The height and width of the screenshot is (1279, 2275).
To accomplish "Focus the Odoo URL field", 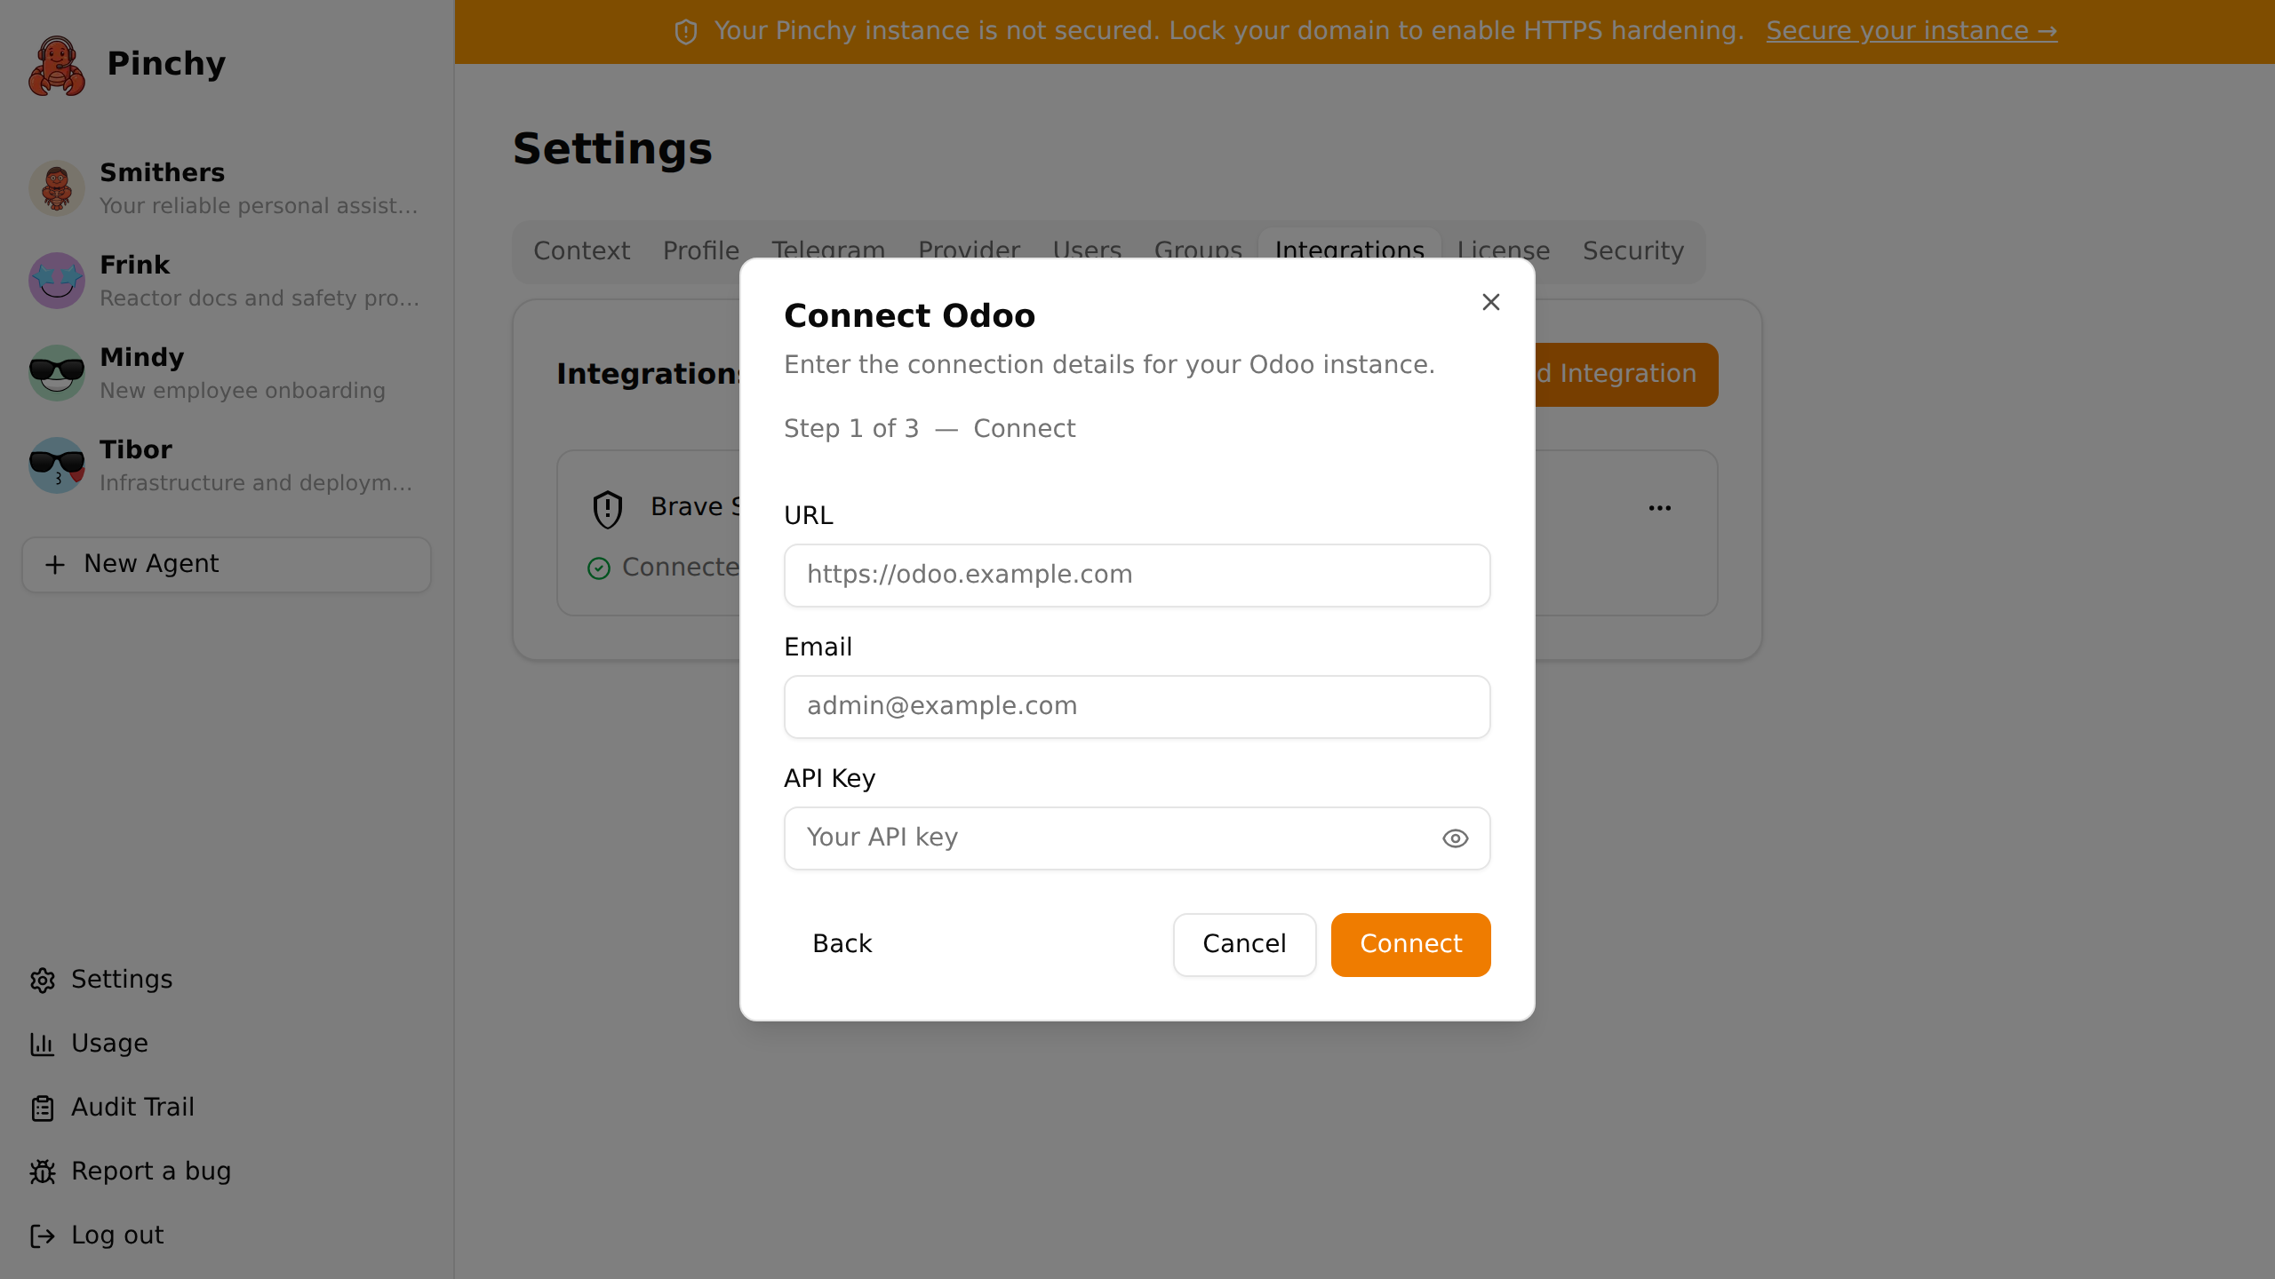I will coord(1137,576).
